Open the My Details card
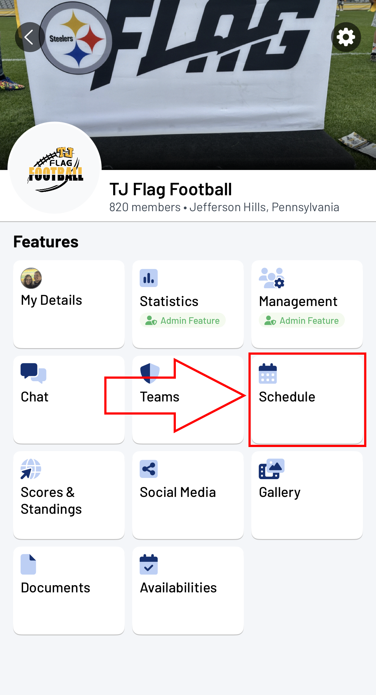 (x=69, y=304)
